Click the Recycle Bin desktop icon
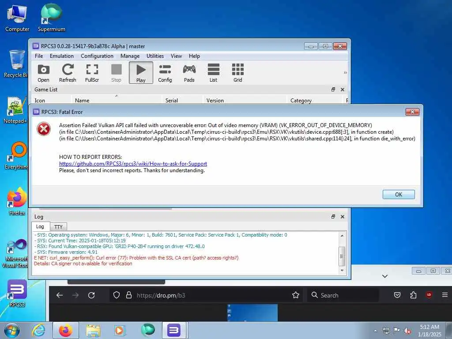The height and width of the screenshot is (339, 452). 16,64
